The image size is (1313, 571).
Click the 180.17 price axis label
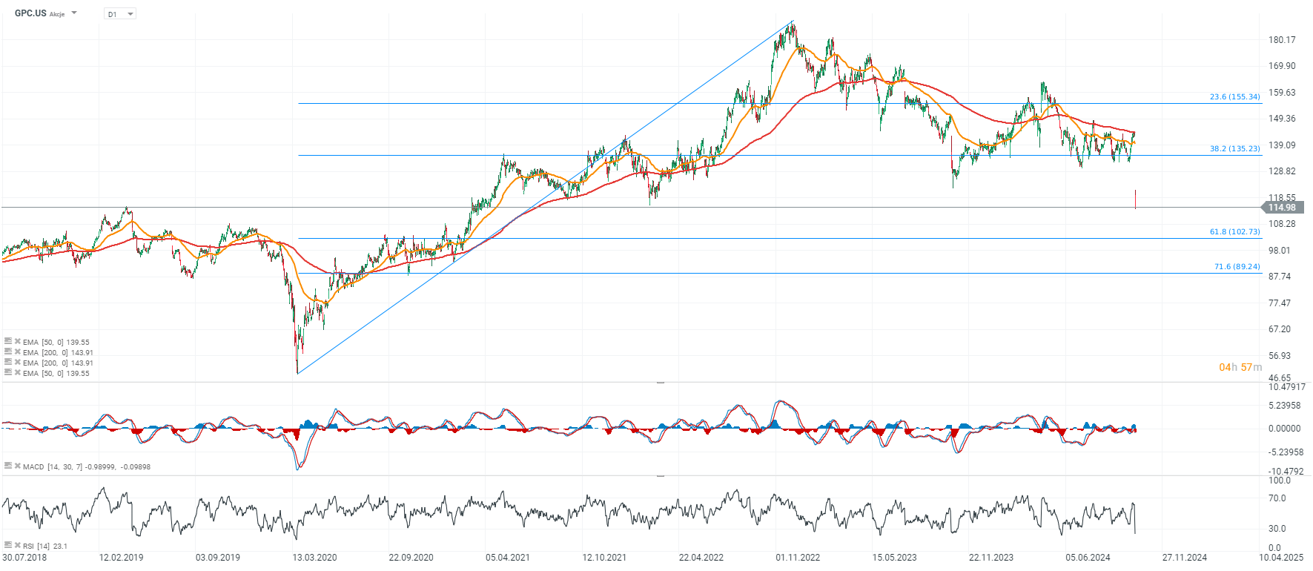[x=1282, y=40]
